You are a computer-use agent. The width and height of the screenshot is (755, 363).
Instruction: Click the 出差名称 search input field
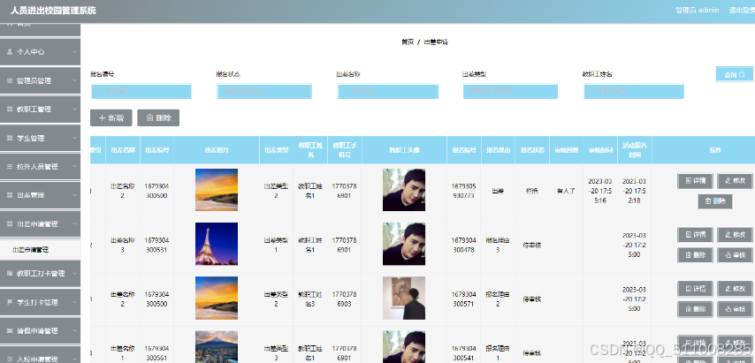point(387,91)
